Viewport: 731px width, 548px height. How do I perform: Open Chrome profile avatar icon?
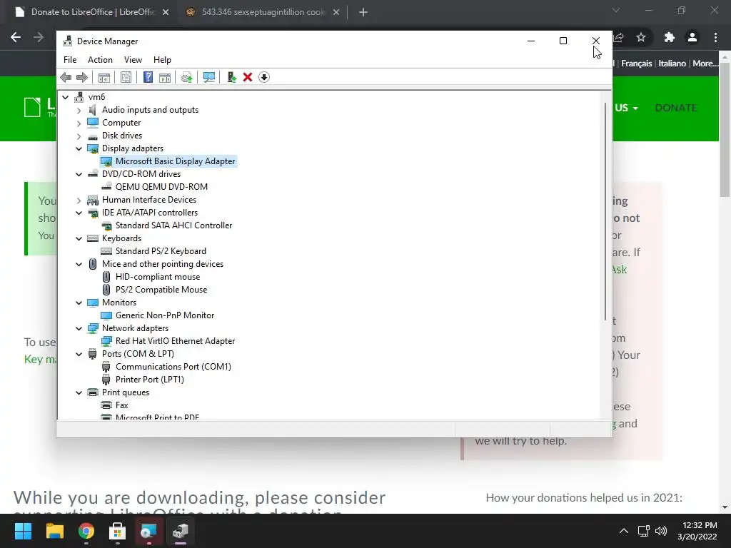(x=692, y=37)
